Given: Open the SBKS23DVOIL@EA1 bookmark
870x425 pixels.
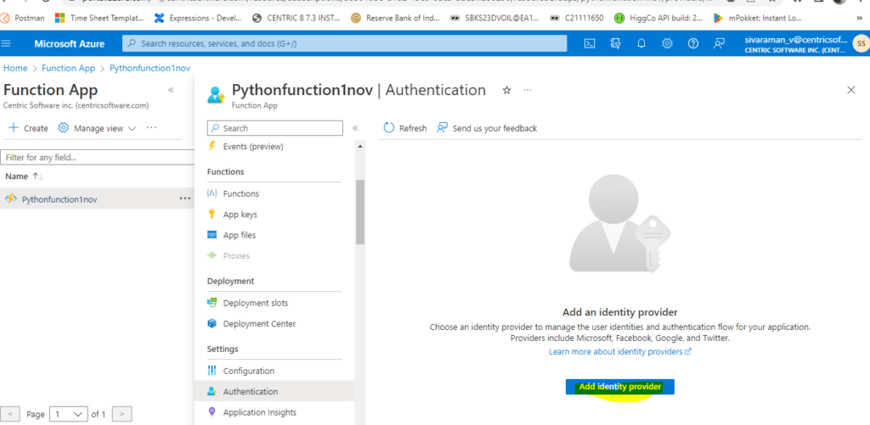Looking at the screenshot, I should pyautogui.click(x=494, y=18).
